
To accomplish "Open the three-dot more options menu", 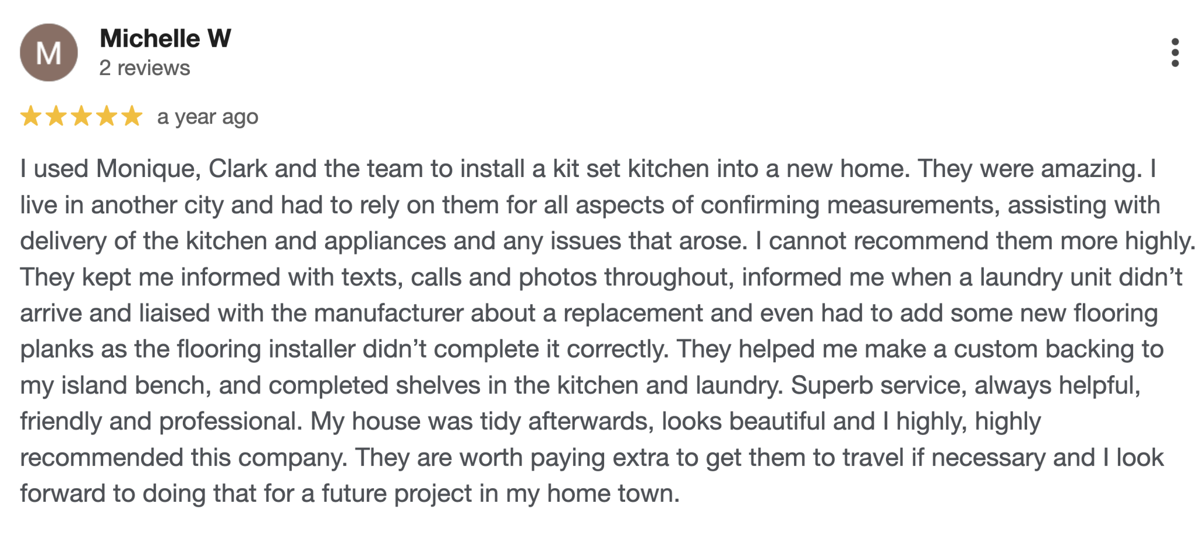I will pos(1174,53).
